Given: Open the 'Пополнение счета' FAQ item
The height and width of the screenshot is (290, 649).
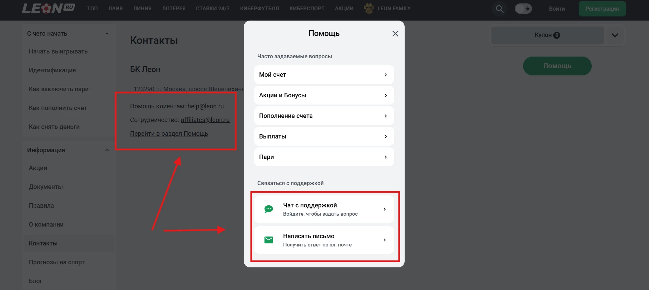Looking at the screenshot, I should [x=324, y=116].
